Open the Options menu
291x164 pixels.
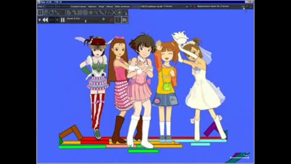pos(92,6)
